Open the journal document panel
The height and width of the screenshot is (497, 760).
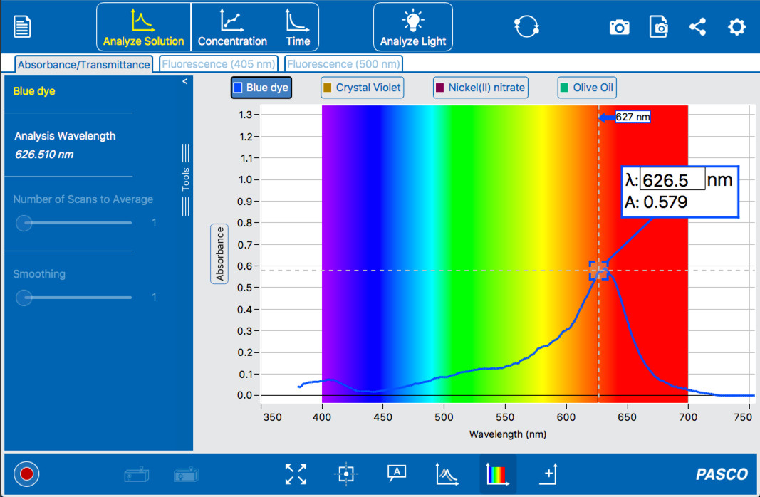click(x=21, y=25)
